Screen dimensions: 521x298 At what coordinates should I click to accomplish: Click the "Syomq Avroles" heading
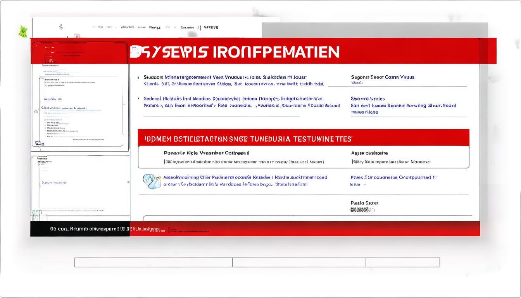click(x=368, y=99)
